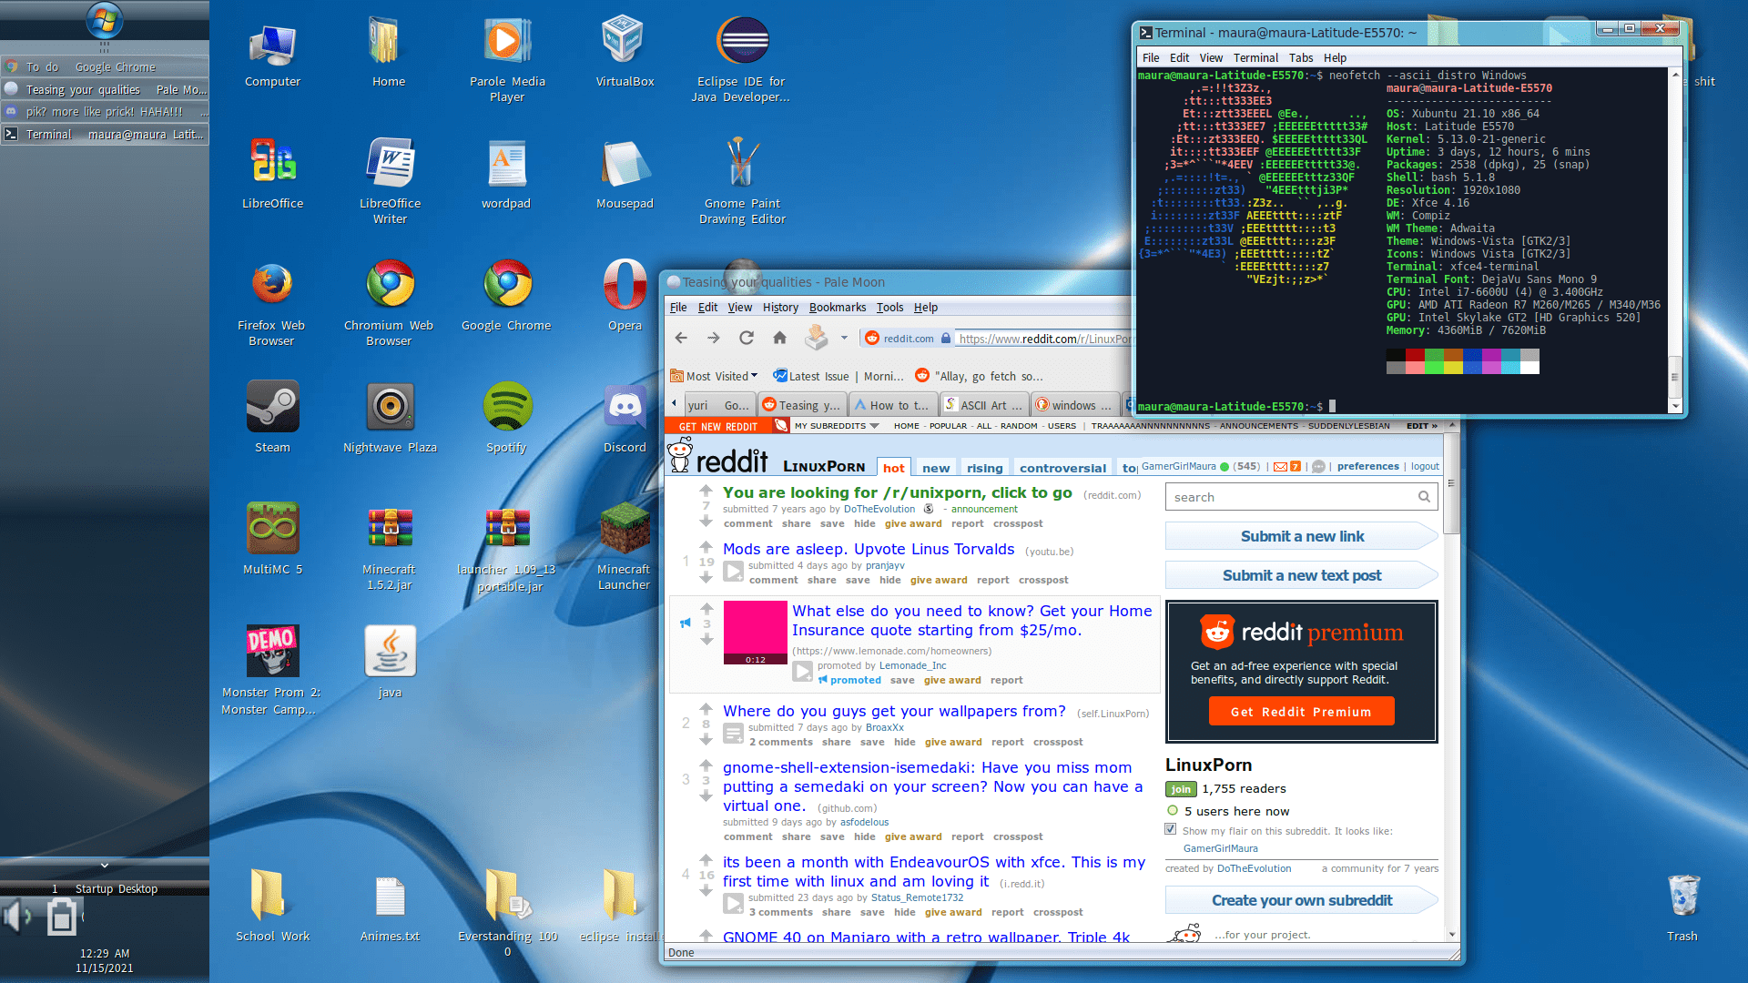Collapse taskbar panel chevron above Startup Desktop
The image size is (1748, 983).
coord(104,865)
